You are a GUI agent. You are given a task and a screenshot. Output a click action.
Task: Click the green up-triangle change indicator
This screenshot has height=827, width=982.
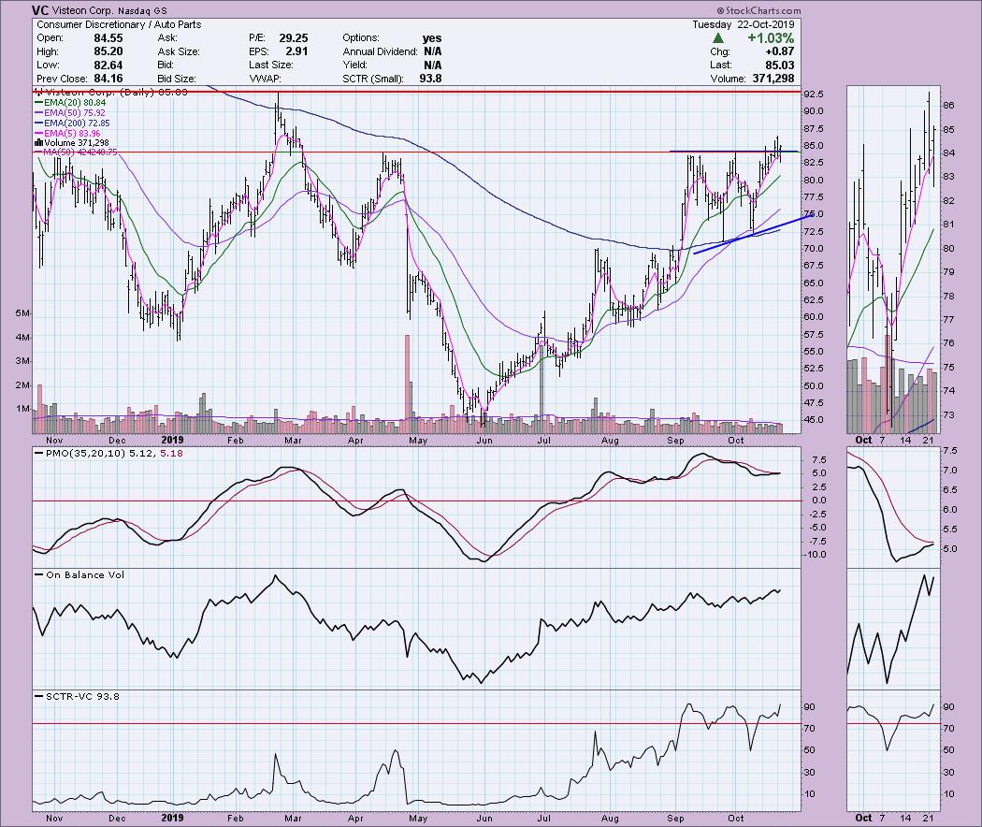718,38
